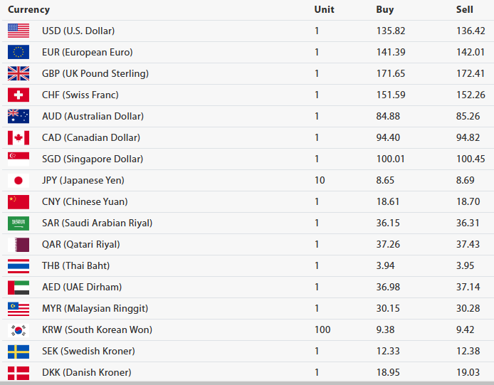This screenshot has height=385, width=494.
Task: Select the Saudi Arabian flag icon
Action: 19,223
